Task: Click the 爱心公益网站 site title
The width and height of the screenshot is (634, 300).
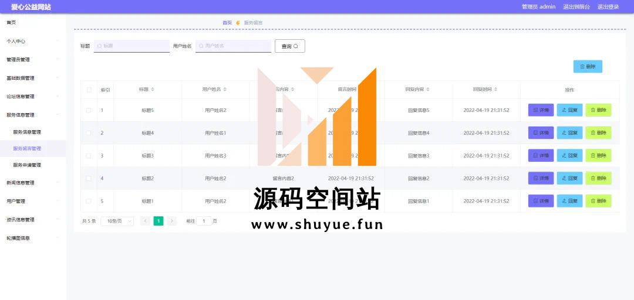Action: click(x=31, y=7)
